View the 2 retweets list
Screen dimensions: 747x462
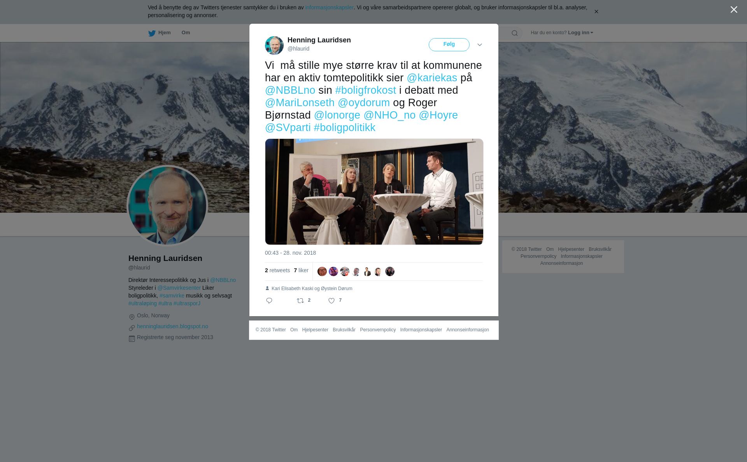277,270
